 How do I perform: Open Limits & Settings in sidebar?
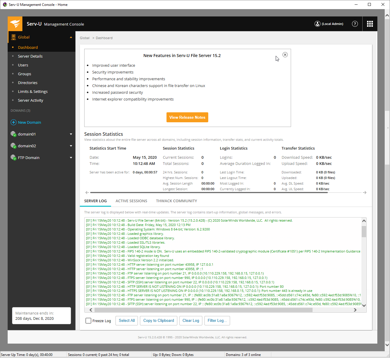33,91
